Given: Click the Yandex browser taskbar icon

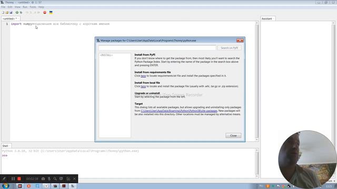Looking at the screenshot, I should (46, 186).
